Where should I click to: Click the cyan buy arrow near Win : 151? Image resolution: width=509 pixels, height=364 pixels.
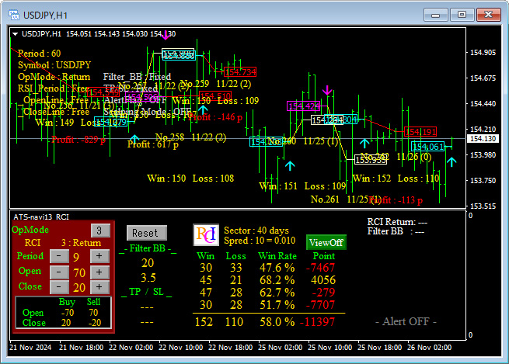coord(290,166)
